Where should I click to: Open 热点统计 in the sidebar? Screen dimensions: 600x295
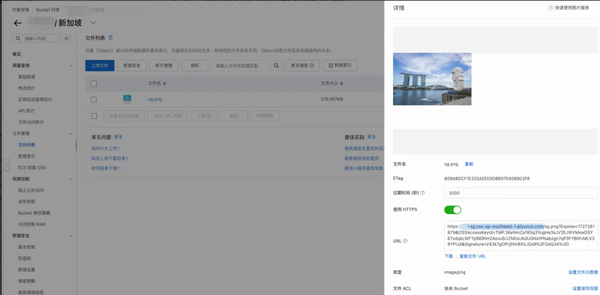[27, 88]
